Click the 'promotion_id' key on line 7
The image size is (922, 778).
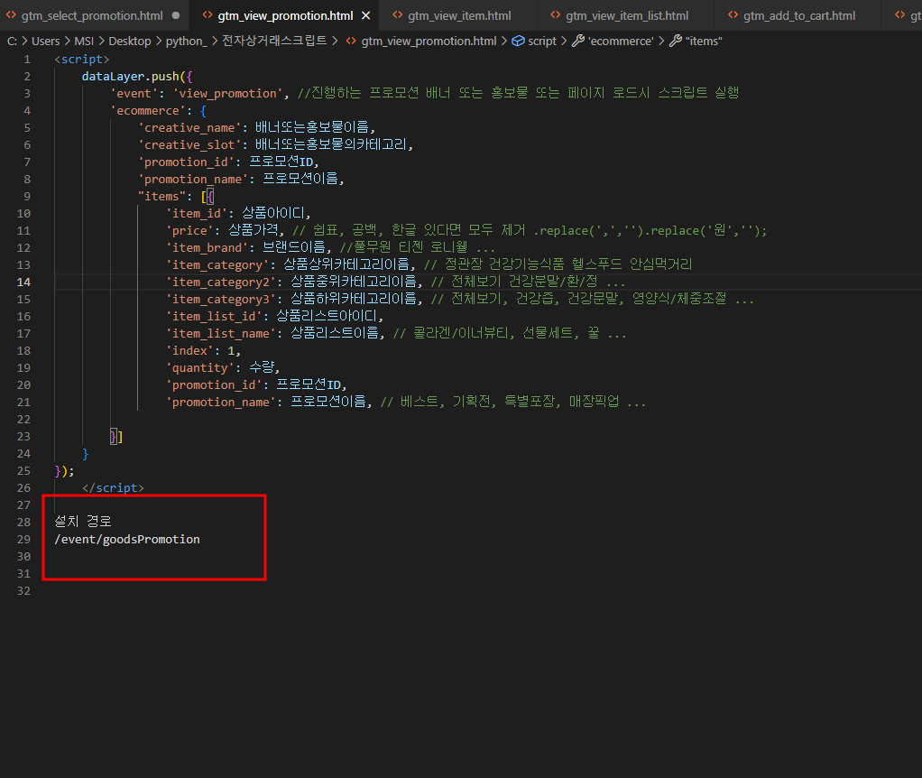[x=187, y=162]
